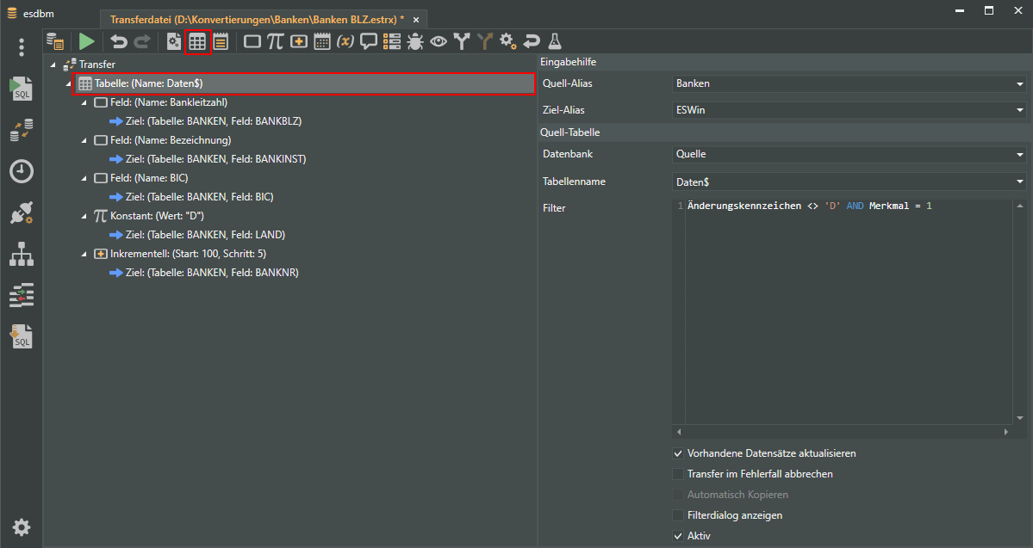This screenshot has width=1033, height=548.
Task: Check the 'Filterdialog anzeigen' box
Action: 678,515
